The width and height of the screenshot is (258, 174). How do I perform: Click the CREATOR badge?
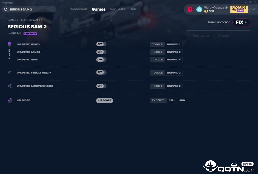(30, 34)
